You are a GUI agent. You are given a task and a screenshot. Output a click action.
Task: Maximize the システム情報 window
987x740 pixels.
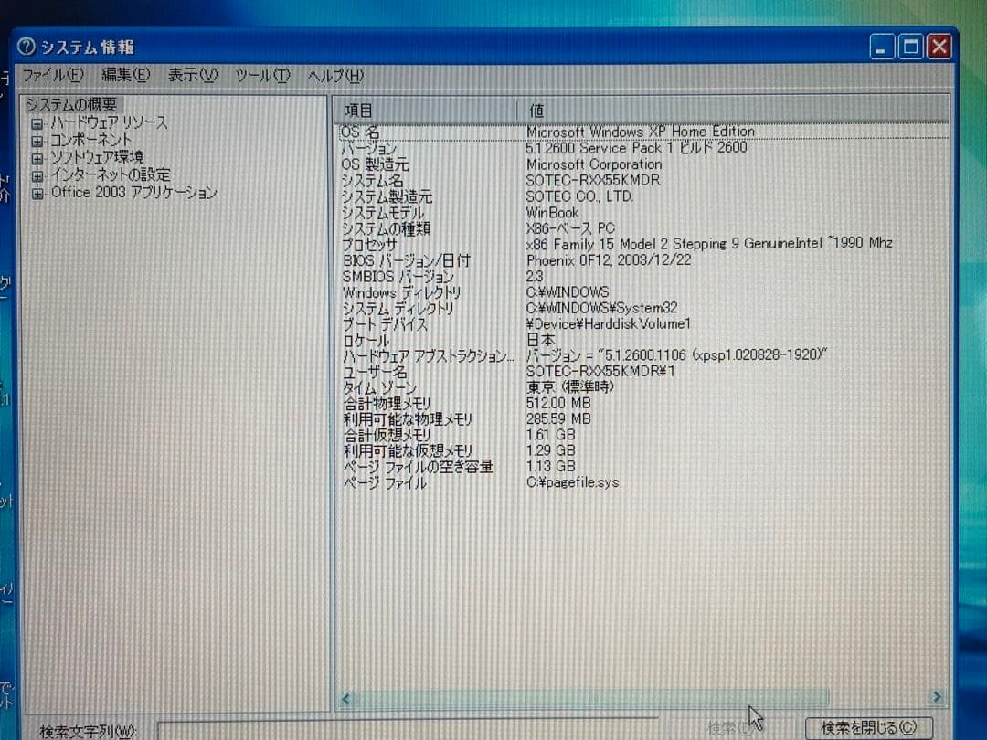point(910,48)
